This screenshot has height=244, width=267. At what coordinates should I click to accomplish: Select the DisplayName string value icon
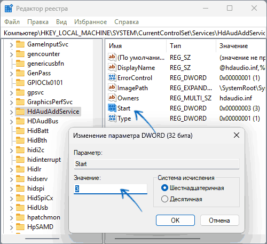click(x=112, y=67)
